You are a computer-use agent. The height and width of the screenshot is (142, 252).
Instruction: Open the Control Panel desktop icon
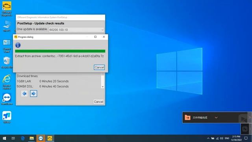(x=7, y=46)
